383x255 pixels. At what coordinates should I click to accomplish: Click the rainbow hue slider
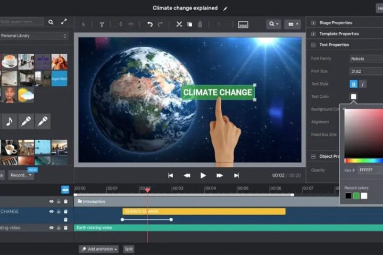[364, 160]
